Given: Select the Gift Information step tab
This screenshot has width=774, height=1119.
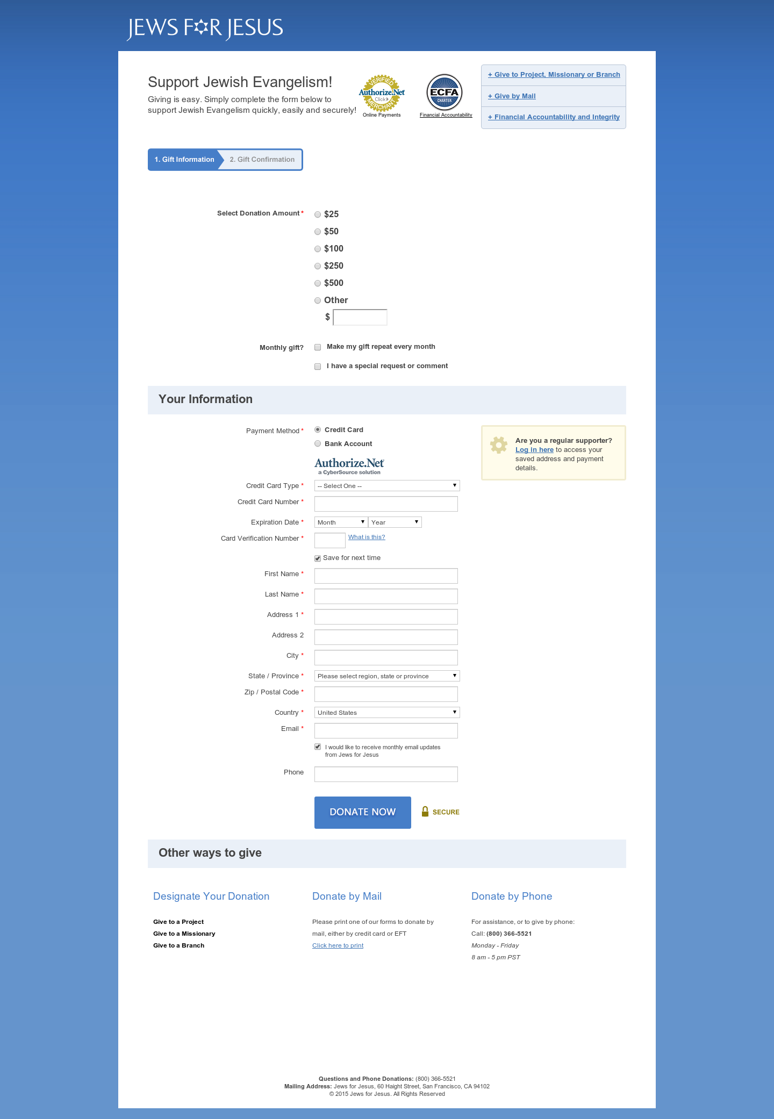Looking at the screenshot, I should (x=184, y=160).
